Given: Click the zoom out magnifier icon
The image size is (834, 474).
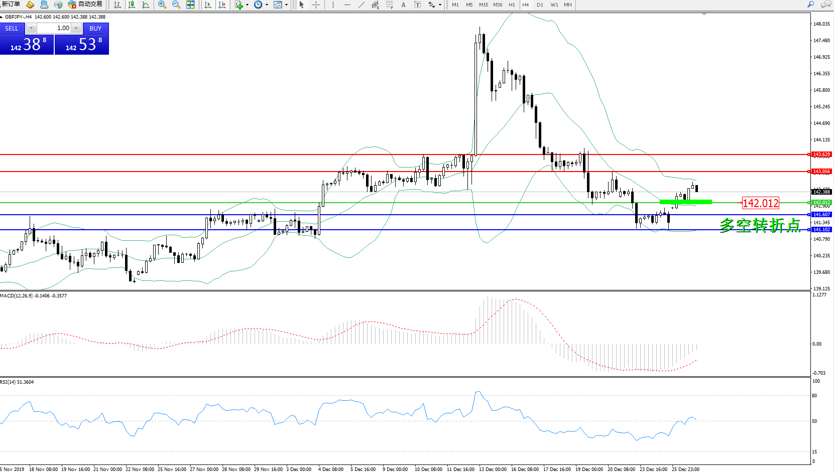Looking at the screenshot, I should [x=176, y=5].
